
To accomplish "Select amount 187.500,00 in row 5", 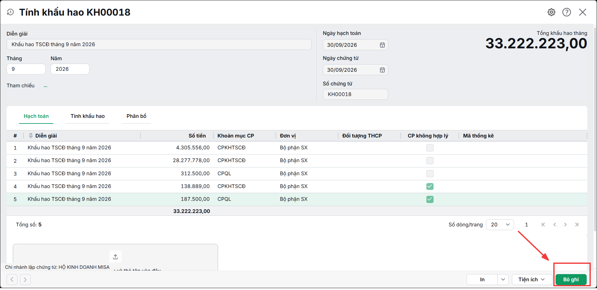I will click(195, 199).
